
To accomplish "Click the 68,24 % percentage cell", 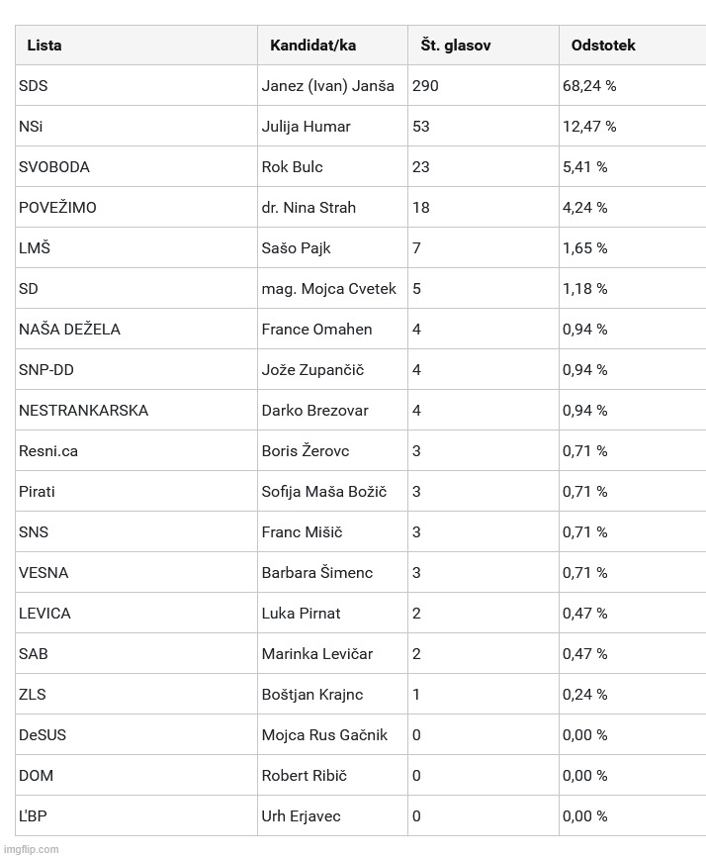I will coord(589,86).
